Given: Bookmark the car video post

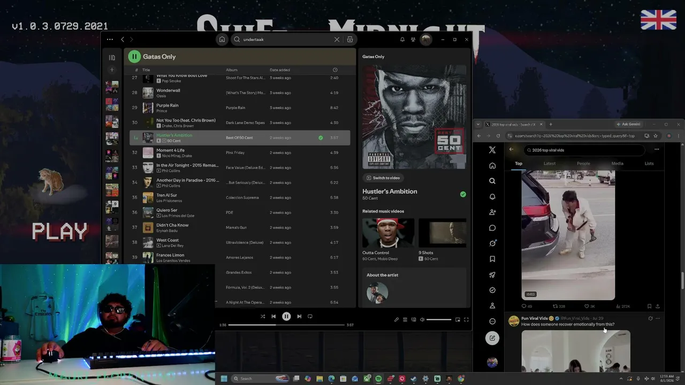Looking at the screenshot, I should click(649, 306).
